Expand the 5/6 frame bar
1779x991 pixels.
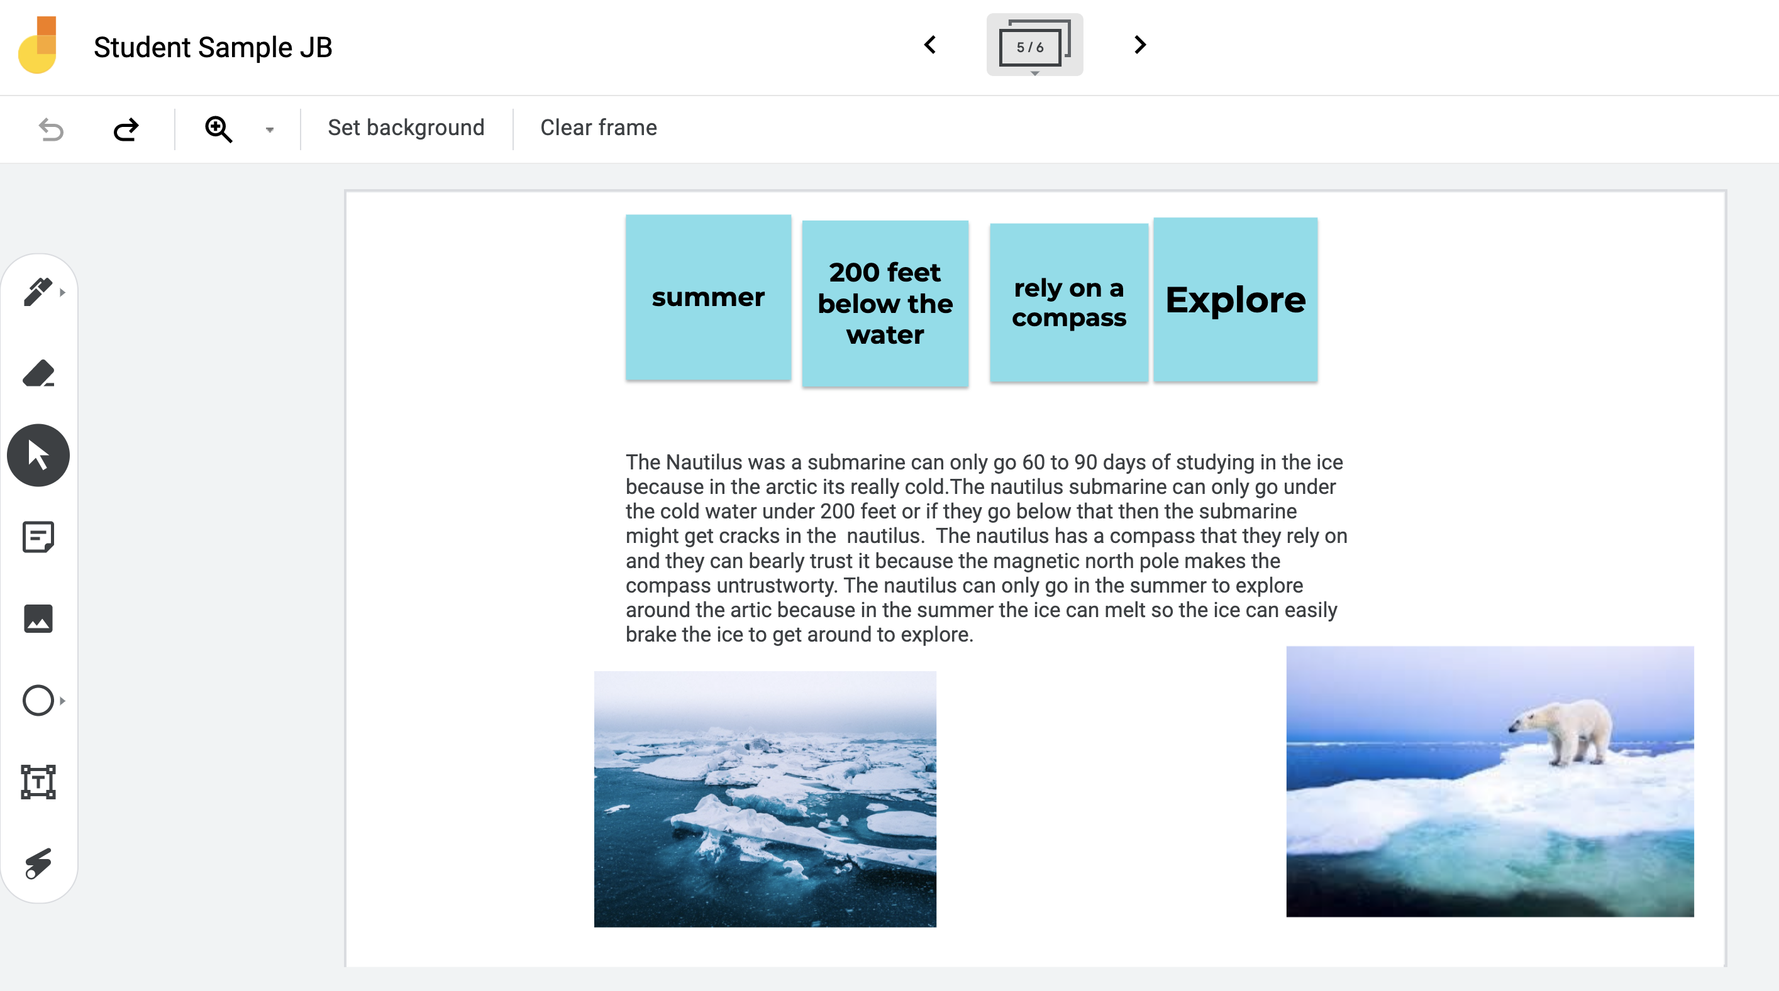point(1034,45)
